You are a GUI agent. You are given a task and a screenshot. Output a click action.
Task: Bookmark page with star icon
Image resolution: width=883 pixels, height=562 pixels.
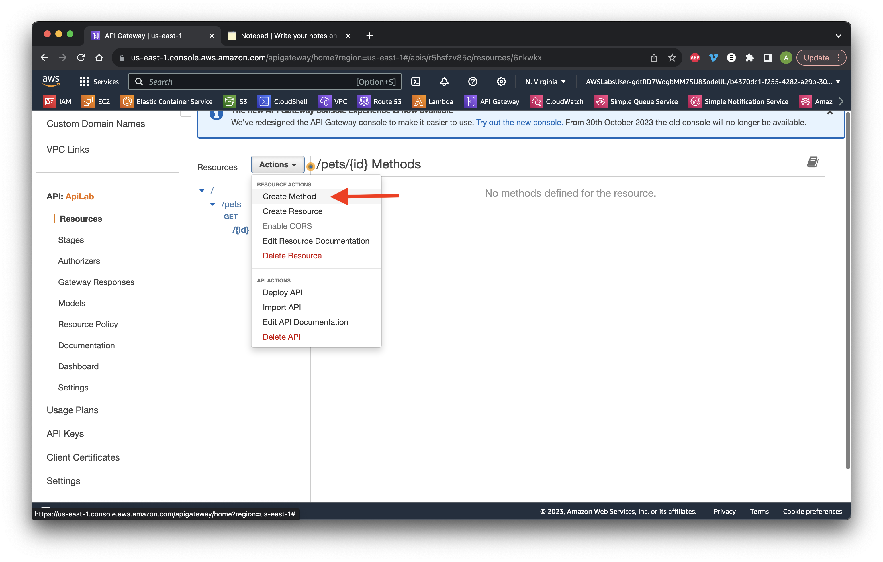tap(672, 58)
